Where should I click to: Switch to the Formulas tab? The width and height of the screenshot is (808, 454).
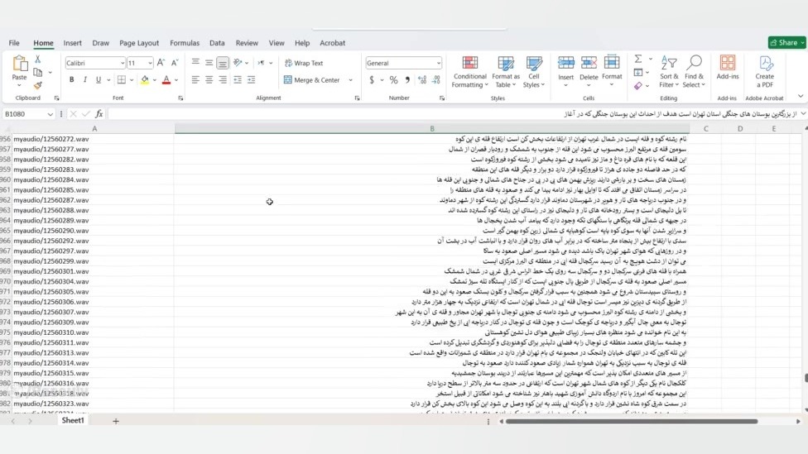tap(185, 43)
